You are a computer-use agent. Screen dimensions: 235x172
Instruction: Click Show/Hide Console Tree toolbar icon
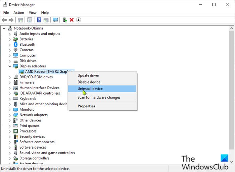click(x=20, y=20)
